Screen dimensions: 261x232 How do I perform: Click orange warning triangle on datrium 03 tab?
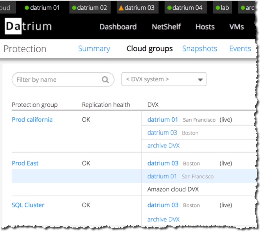pyautogui.click(x=121, y=8)
